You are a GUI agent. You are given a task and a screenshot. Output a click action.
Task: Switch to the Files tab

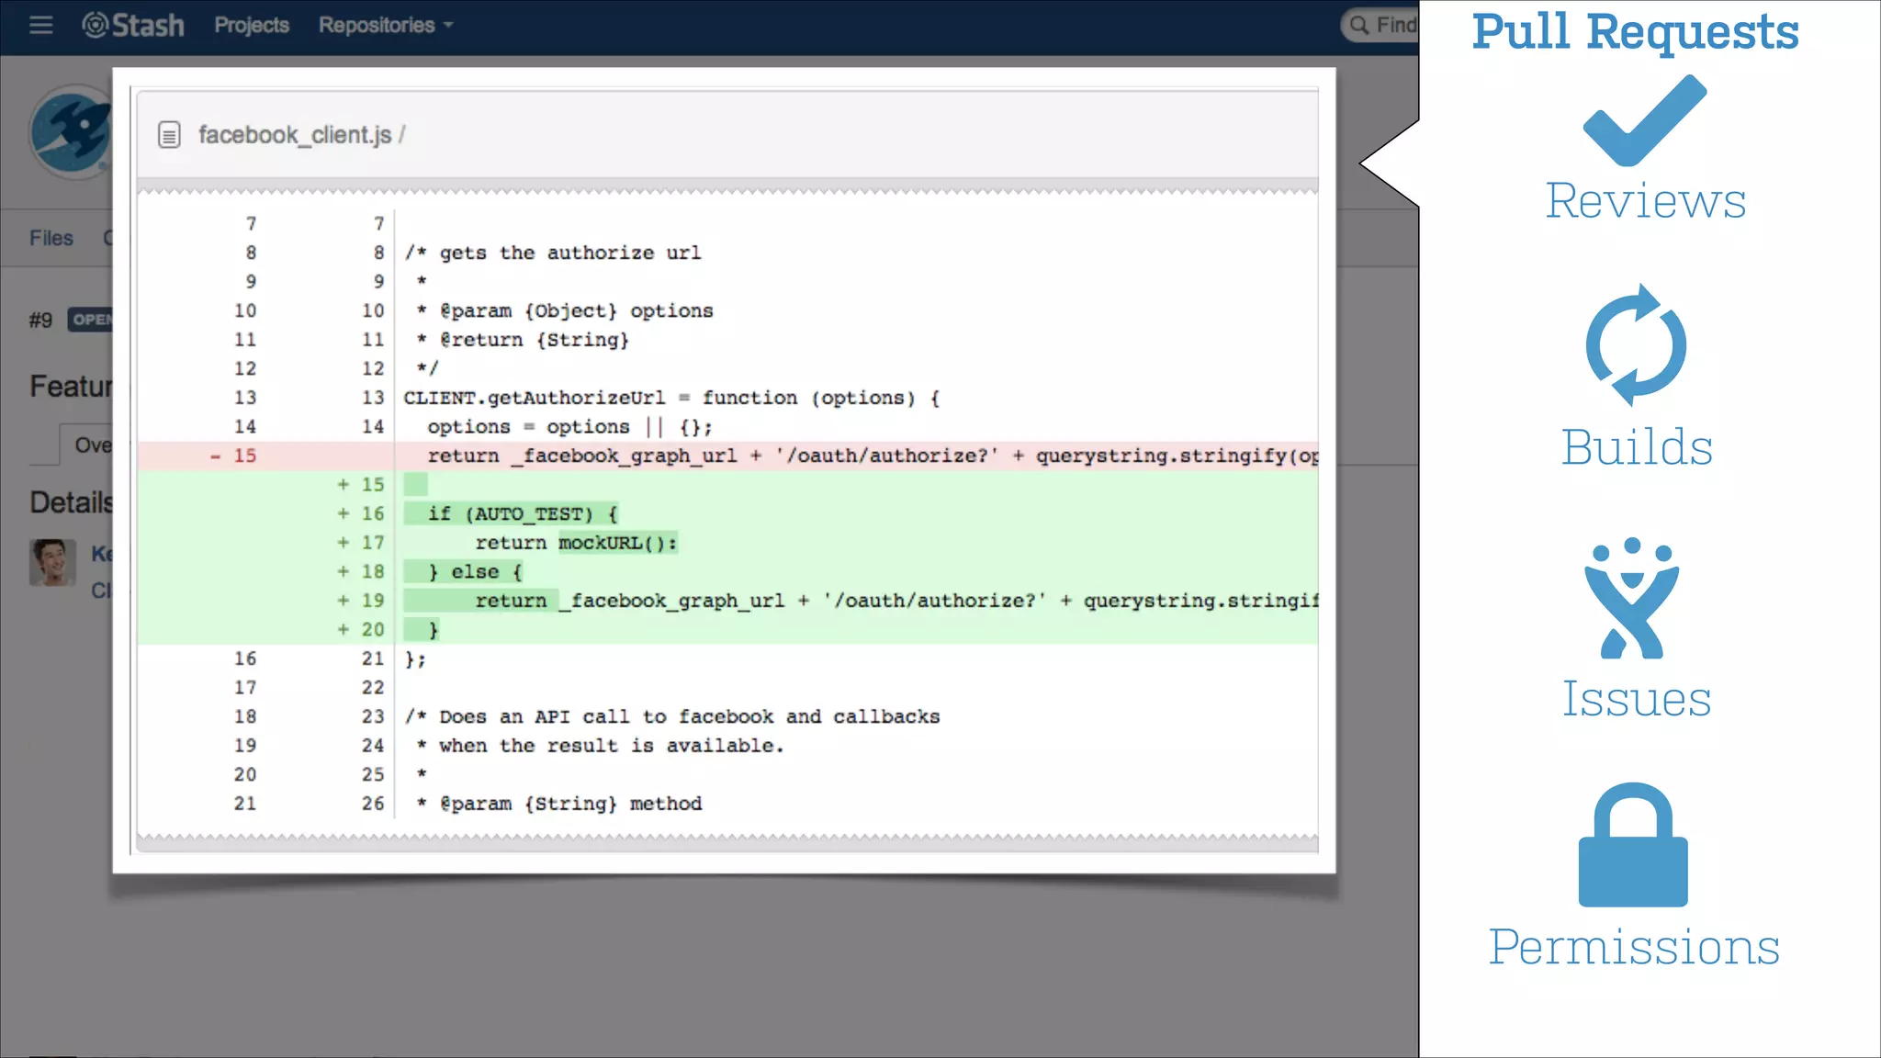(51, 238)
